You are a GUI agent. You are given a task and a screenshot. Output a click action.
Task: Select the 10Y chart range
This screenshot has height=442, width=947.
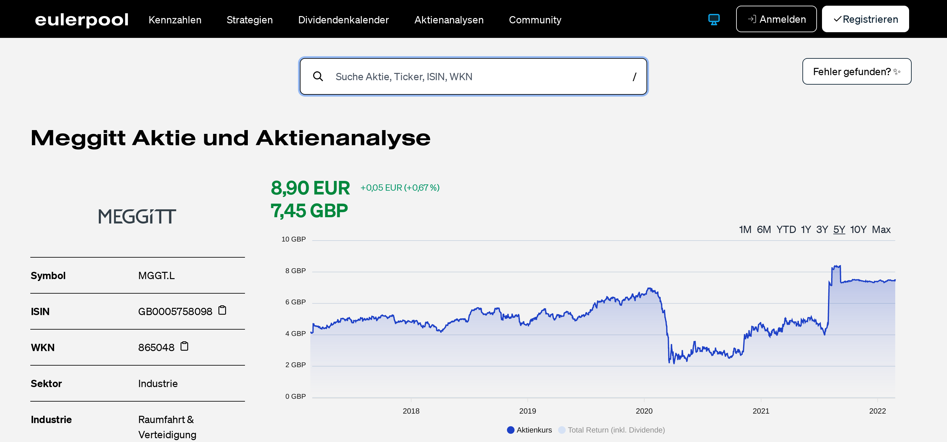click(x=858, y=230)
